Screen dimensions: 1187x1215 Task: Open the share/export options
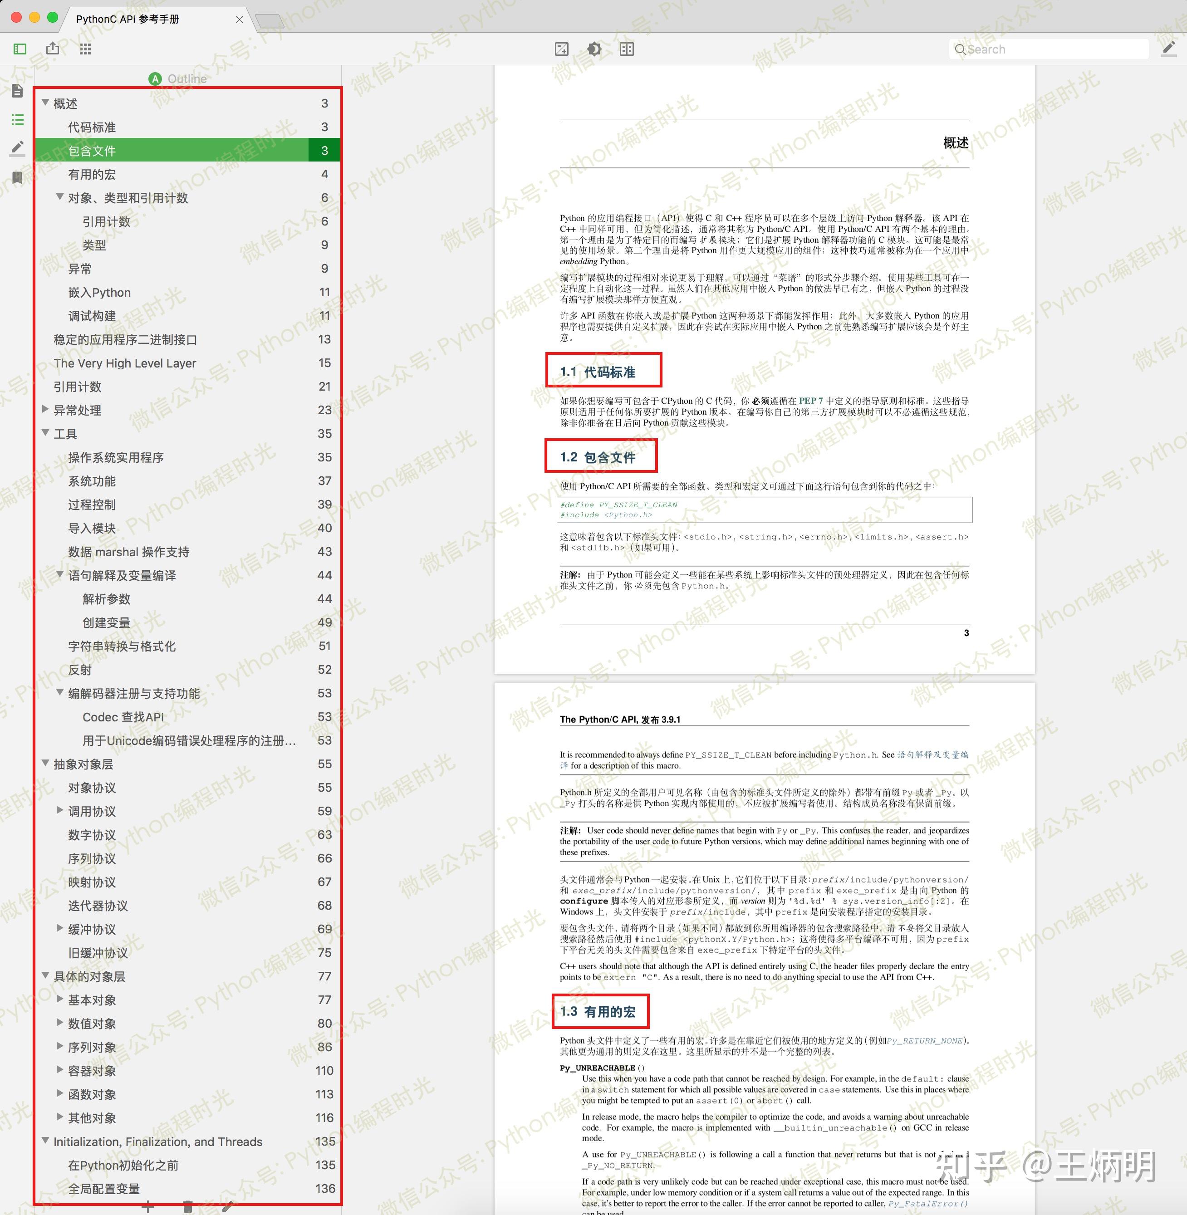tap(53, 49)
